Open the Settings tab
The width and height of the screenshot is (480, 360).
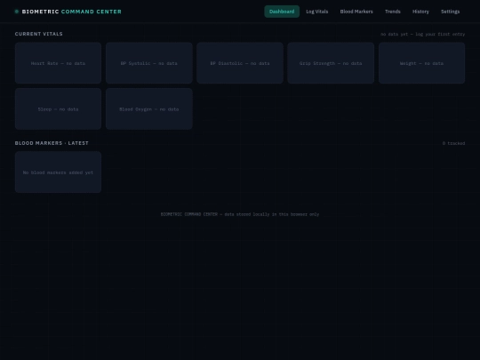coord(450,12)
